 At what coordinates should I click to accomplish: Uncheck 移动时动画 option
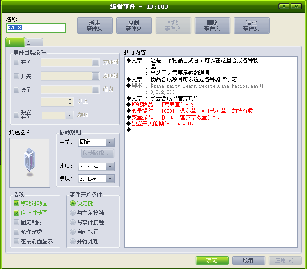point(16,203)
